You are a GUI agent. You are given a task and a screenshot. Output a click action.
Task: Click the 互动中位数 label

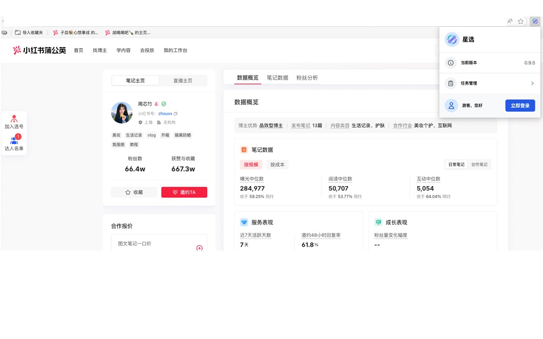(428, 179)
